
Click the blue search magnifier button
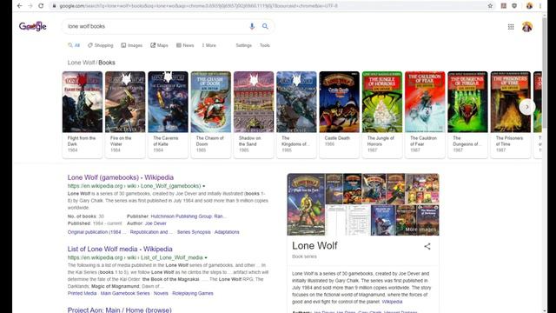265,26
